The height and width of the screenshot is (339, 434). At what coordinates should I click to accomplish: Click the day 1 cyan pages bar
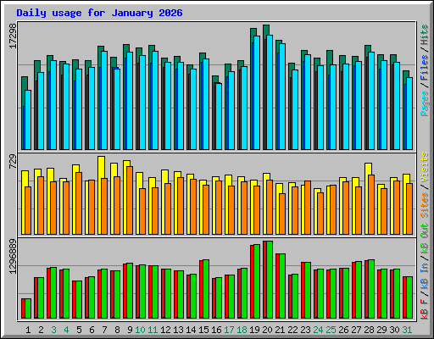pos(28,119)
